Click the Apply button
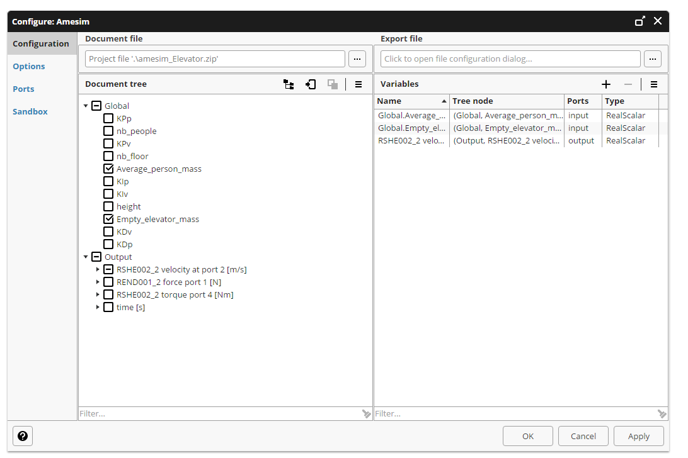 pyautogui.click(x=638, y=436)
